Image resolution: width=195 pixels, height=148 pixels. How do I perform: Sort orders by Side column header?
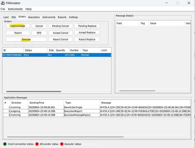click(x=51, y=50)
